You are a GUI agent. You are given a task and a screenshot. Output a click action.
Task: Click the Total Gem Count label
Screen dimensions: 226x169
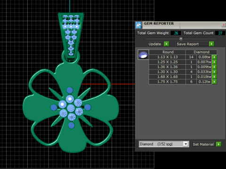[x=198, y=33]
